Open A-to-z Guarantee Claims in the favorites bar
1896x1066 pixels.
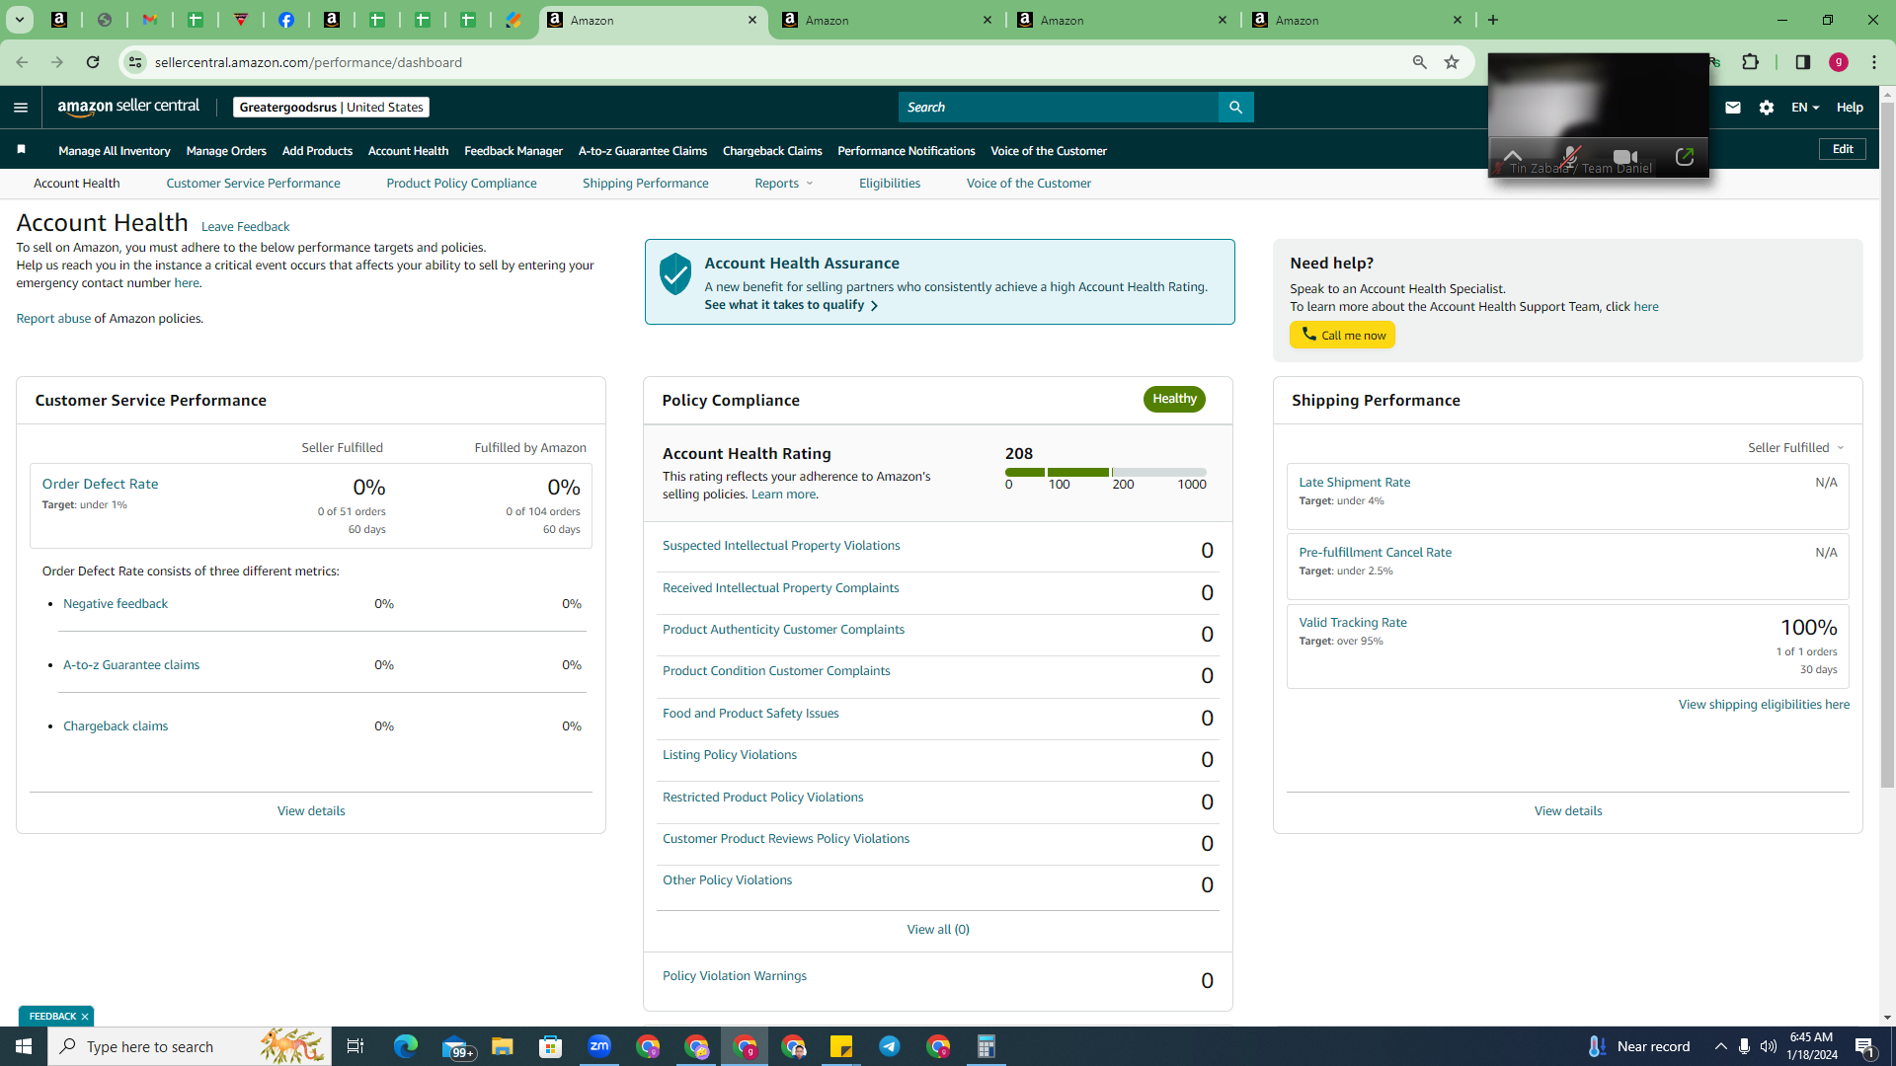coord(643,151)
